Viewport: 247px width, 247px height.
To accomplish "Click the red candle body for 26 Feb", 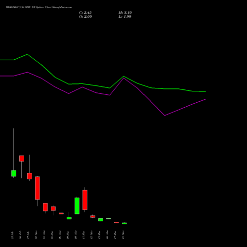I will 22,159.
